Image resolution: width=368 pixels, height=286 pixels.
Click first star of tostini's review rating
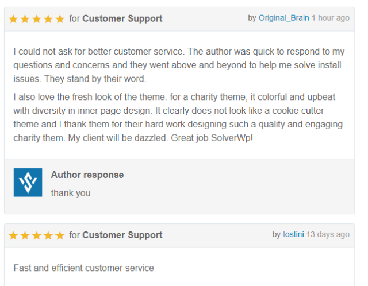point(13,235)
